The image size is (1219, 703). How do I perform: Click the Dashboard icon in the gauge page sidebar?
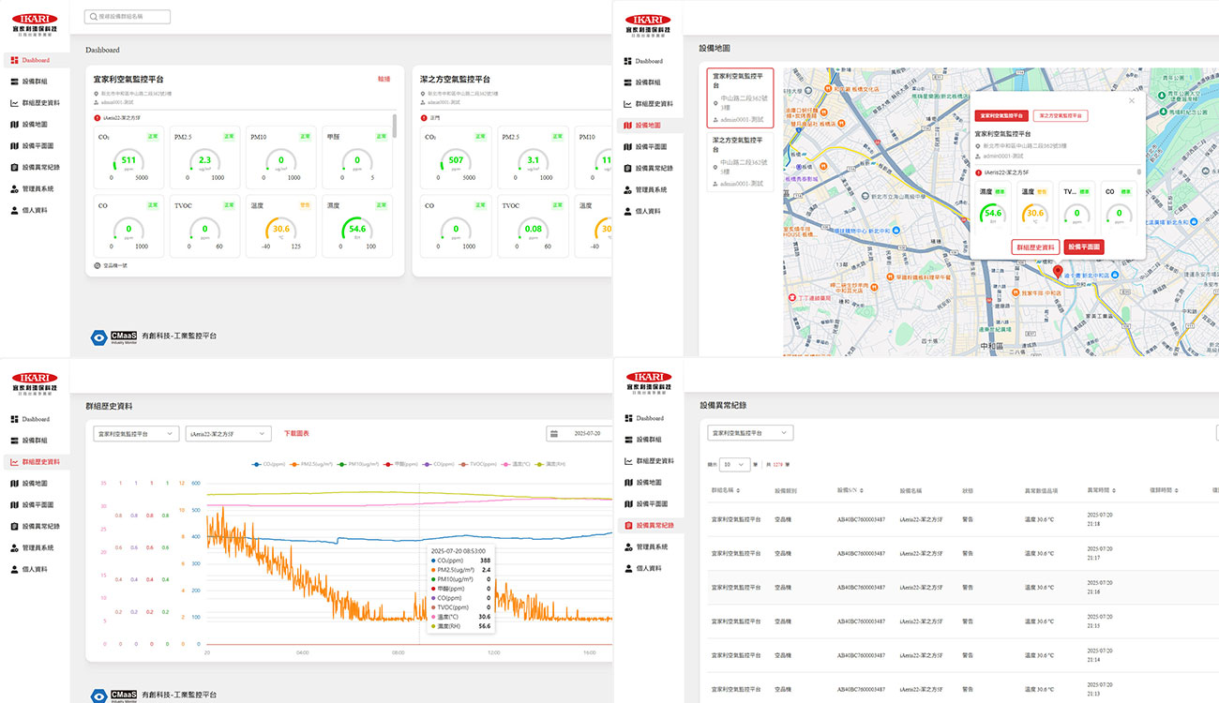[14, 60]
